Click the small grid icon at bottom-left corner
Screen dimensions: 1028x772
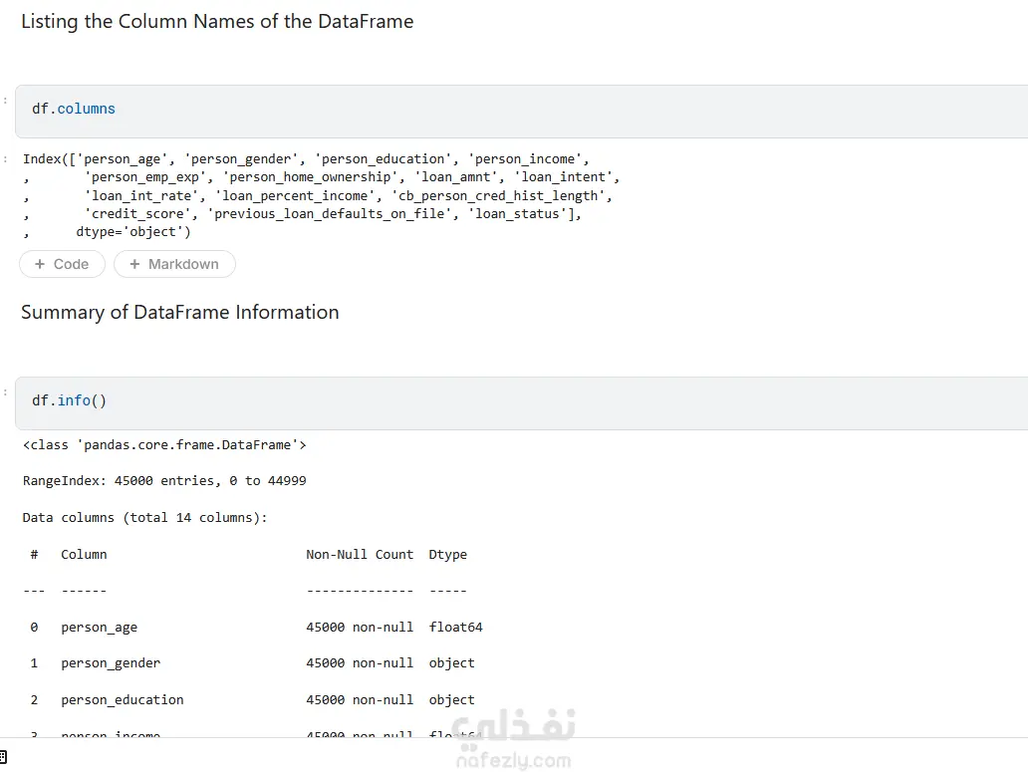pos(4,758)
